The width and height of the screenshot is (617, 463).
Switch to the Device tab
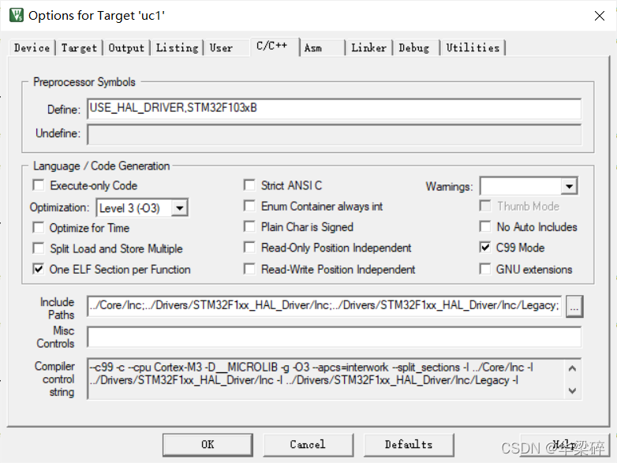tap(32, 48)
